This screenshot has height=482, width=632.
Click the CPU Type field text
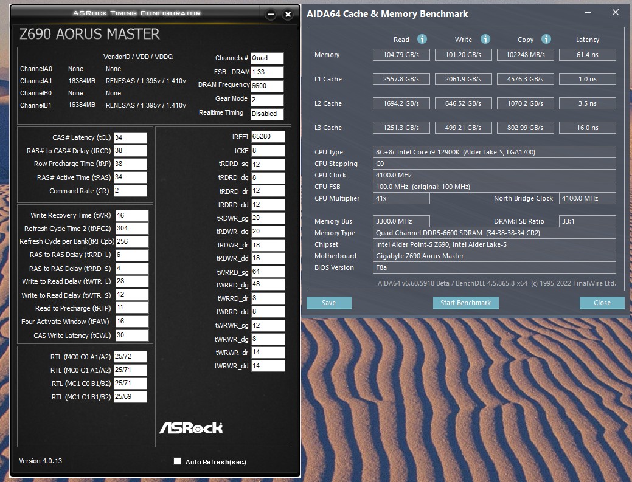[x=494, y=152]
